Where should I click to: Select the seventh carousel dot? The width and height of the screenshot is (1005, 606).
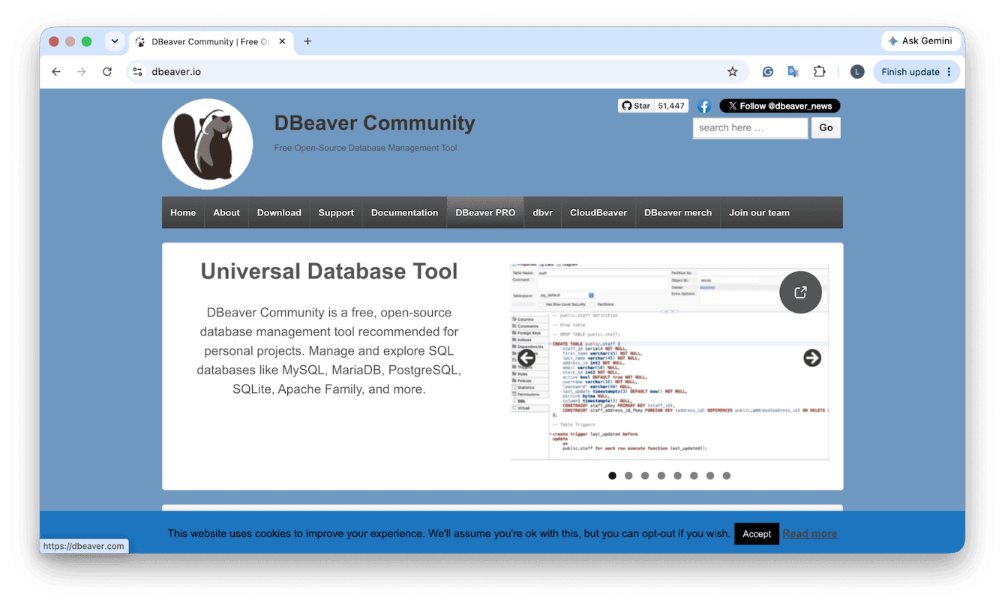[x=710, y=475]
